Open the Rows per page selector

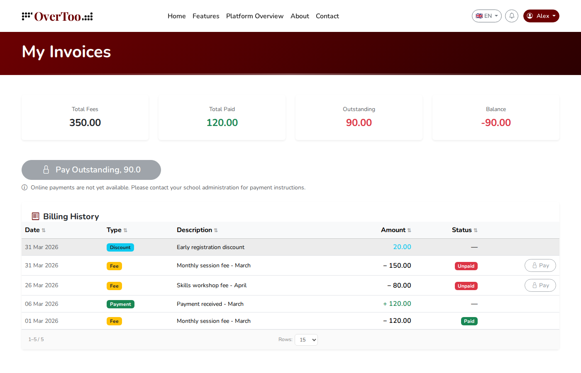point(306,339)
